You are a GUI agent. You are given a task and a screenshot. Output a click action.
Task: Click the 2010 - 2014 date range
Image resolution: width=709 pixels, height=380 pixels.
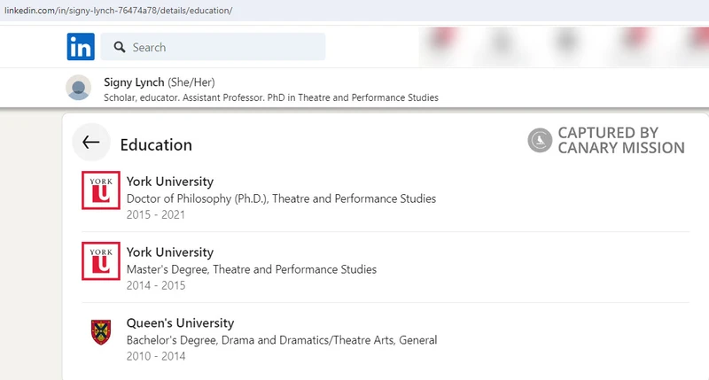tap(156, 356)
